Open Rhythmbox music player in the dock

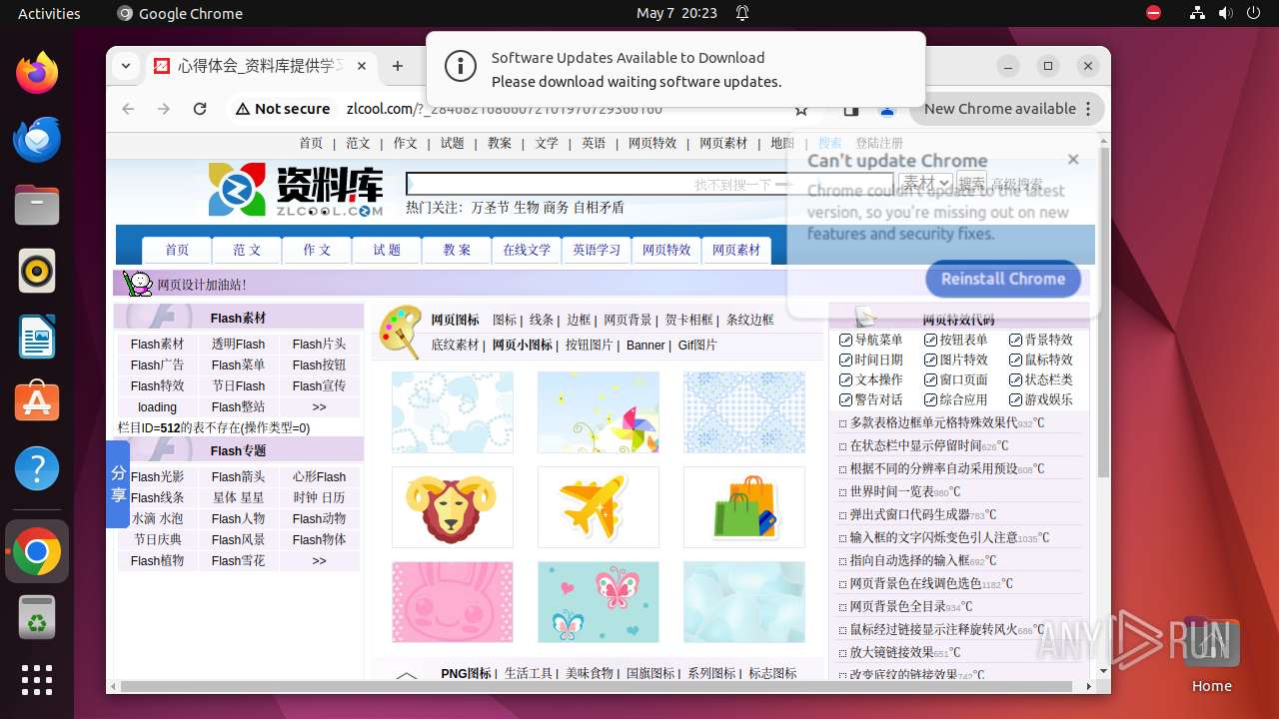pyautogui.click(x=37, y=271)
